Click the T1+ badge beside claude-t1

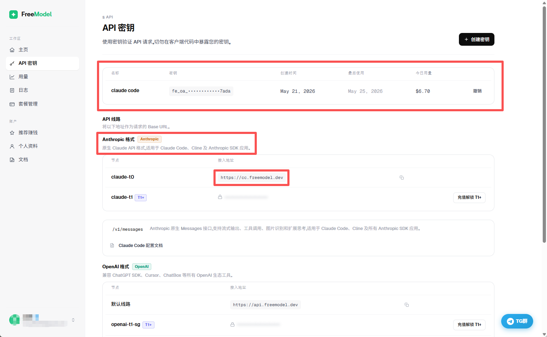[x=141, y=197]
